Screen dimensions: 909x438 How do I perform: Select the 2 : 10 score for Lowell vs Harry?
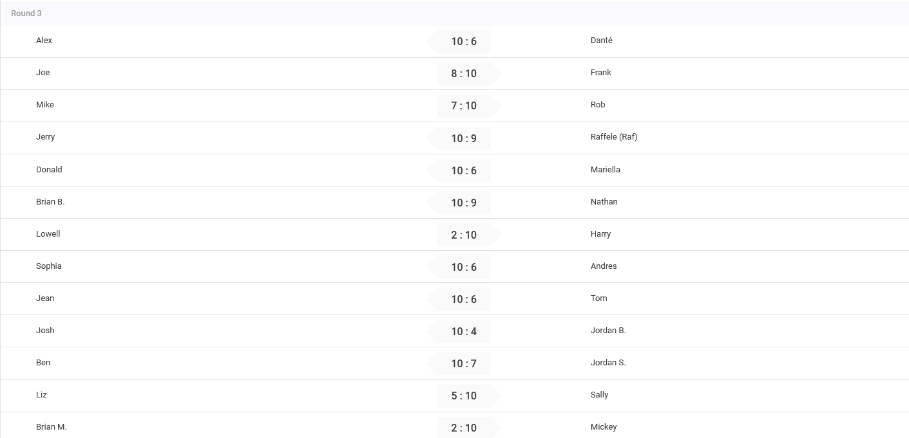coord(463,235)
